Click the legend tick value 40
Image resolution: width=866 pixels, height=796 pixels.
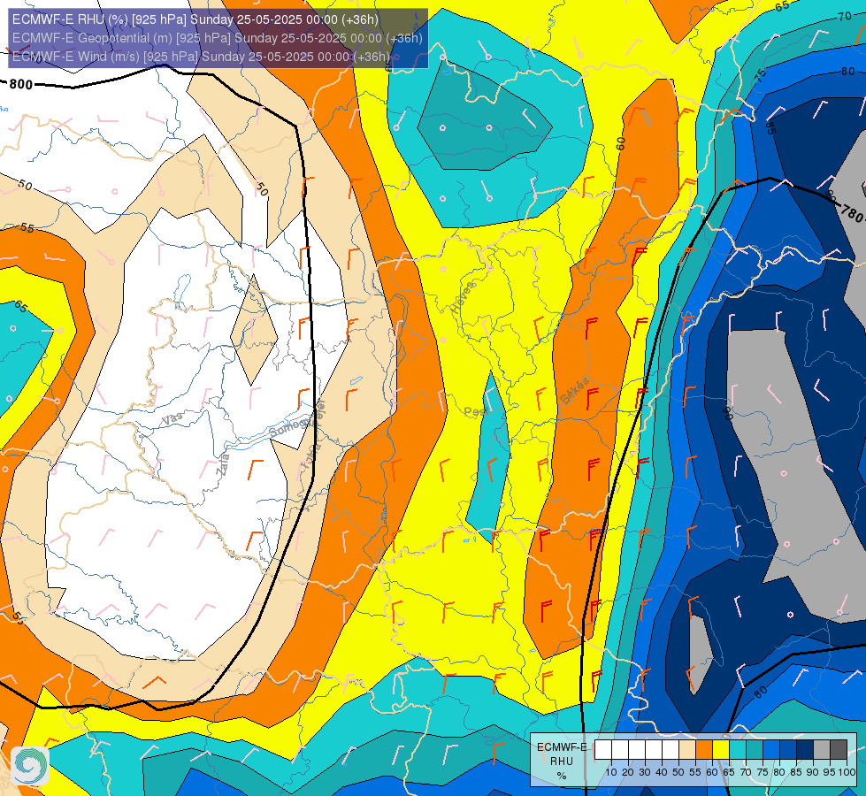pos(662,772)
